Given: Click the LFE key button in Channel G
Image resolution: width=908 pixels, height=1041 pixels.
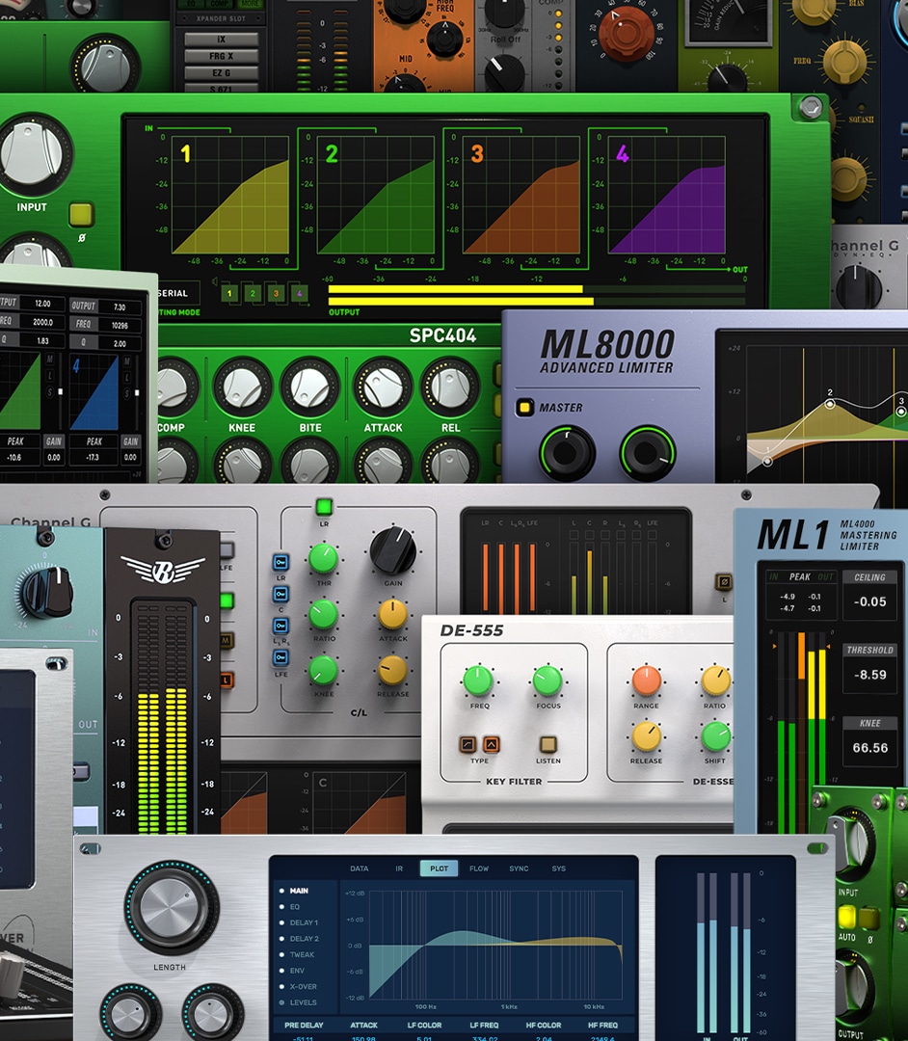Looking at the screenshot, I should [x=280, y=657].
